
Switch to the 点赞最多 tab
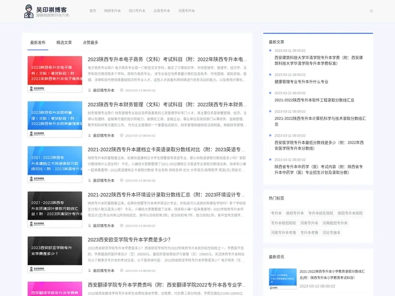pos(91,43)
